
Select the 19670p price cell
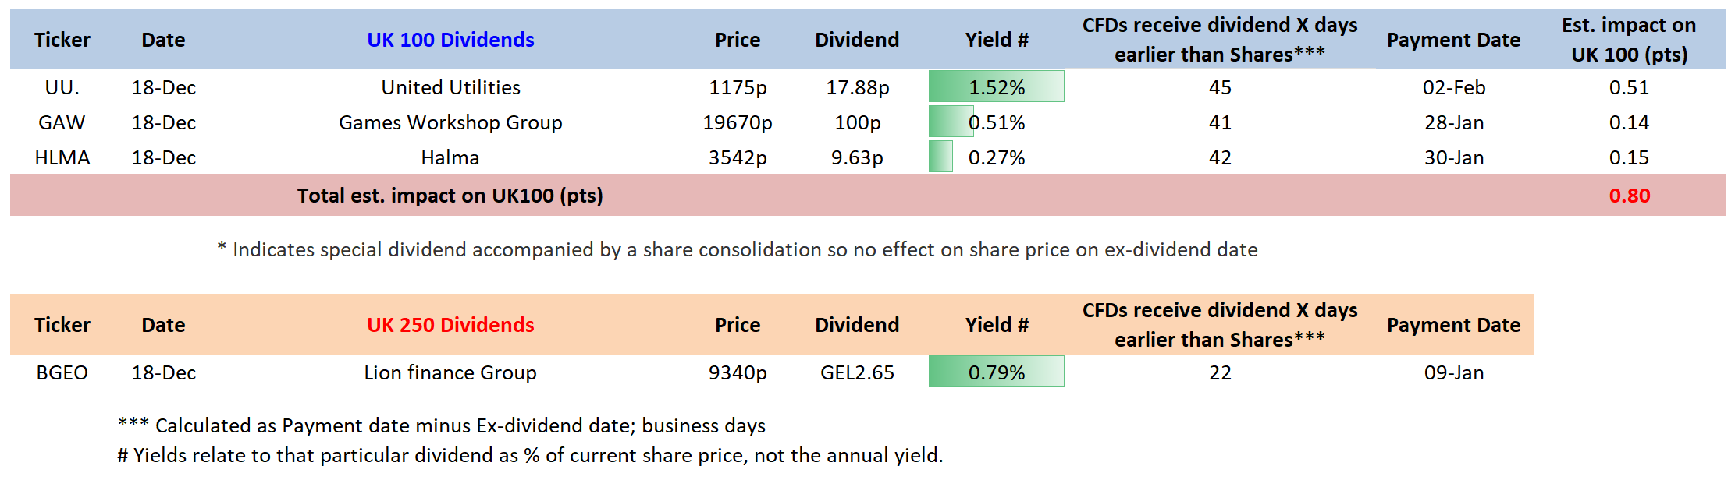point(738,122)
